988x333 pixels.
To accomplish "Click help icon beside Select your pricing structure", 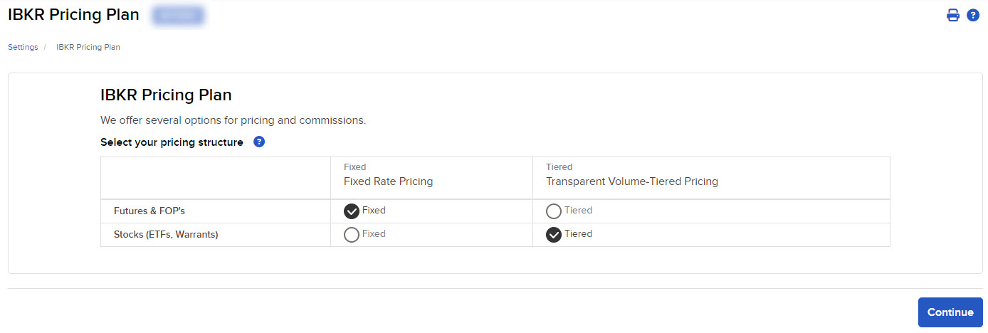I will pyautogui.click(x=259, y=142).
